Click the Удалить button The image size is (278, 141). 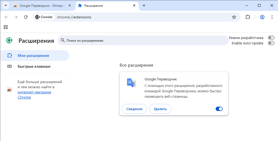pos(160,109)
